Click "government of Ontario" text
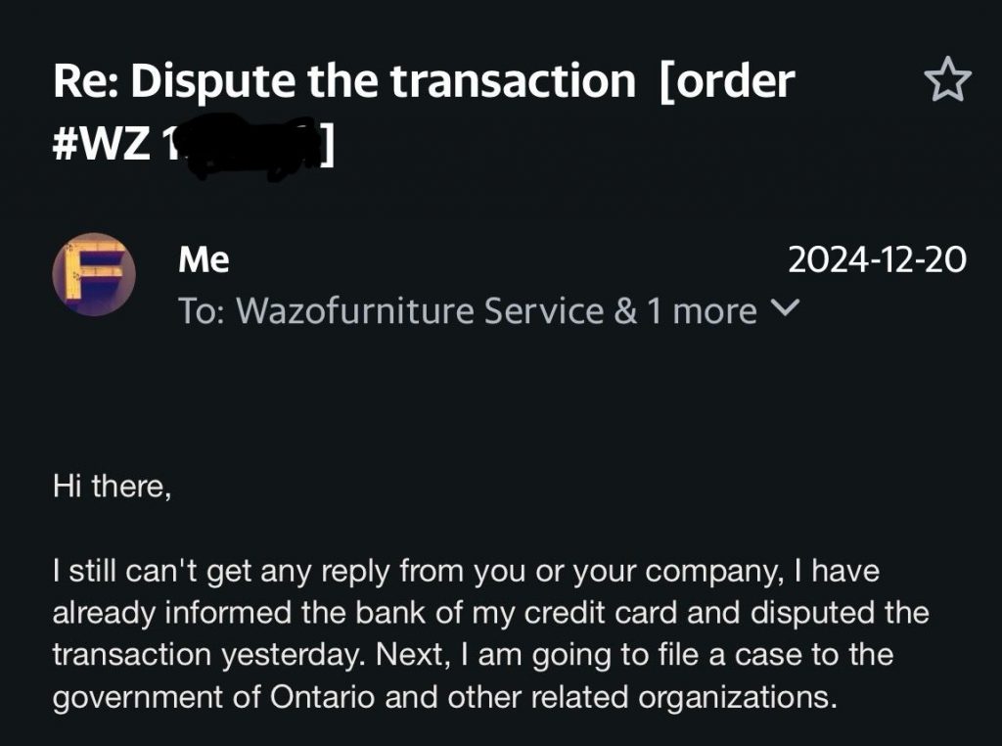 coord(204,699)
